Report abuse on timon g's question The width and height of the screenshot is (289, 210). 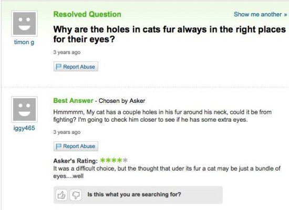[x=76, y=67]
